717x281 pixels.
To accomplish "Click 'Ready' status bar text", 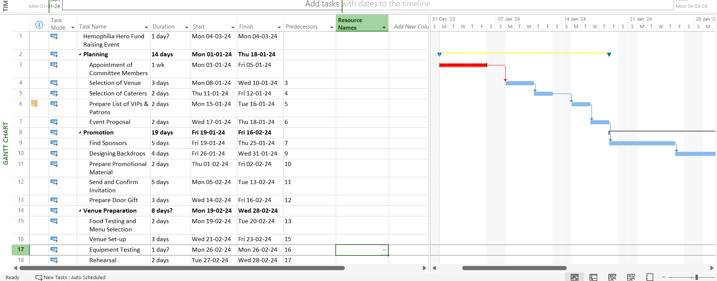I will pyautogui.click(x=12, y=278).
